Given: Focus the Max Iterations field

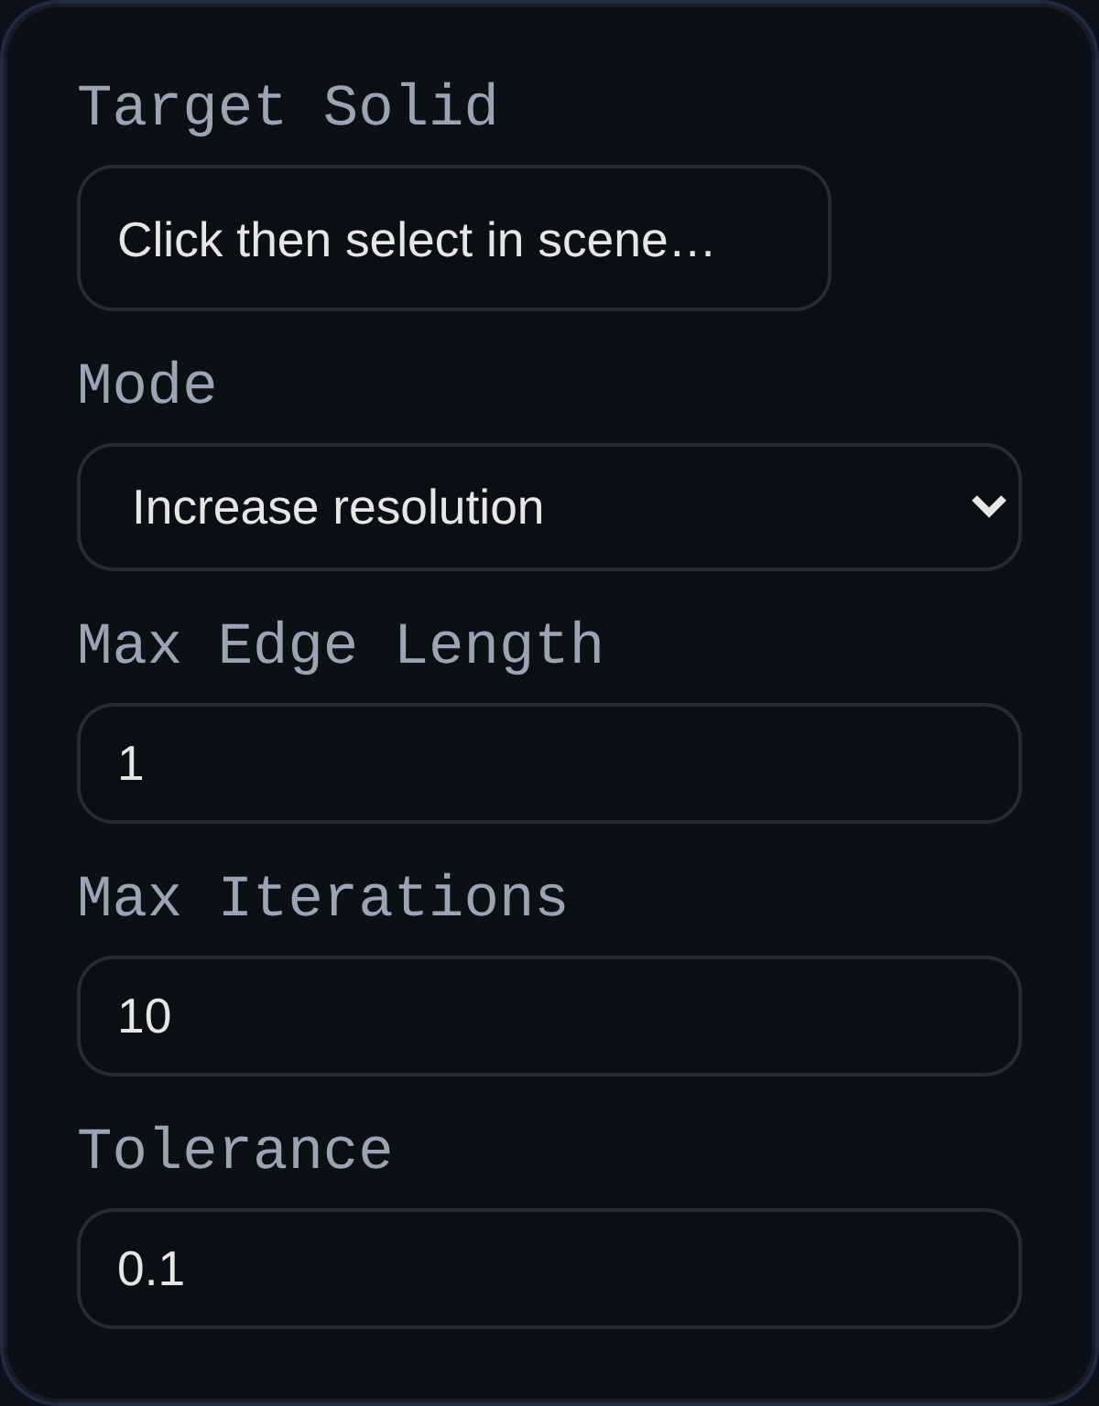Looking at the screenshot, I should click(x=549, y=1016).
